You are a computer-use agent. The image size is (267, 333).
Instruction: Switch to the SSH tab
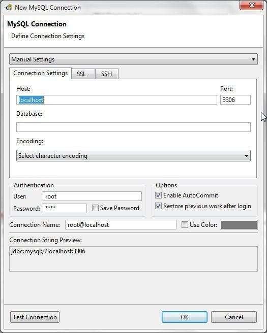click(107, 74)
